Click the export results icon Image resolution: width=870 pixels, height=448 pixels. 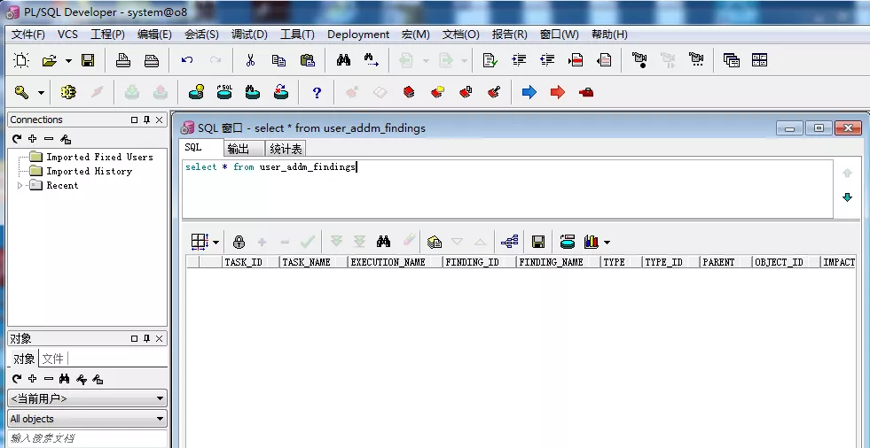tap(435, 242)
